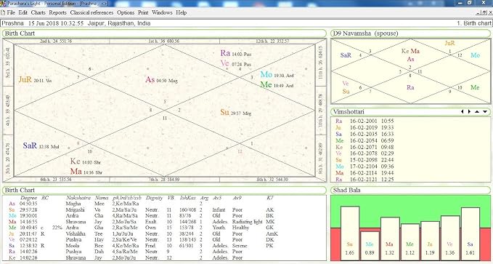
Task: Select the Ju 16-02-2019 dasha row
Action: point(364,127)
